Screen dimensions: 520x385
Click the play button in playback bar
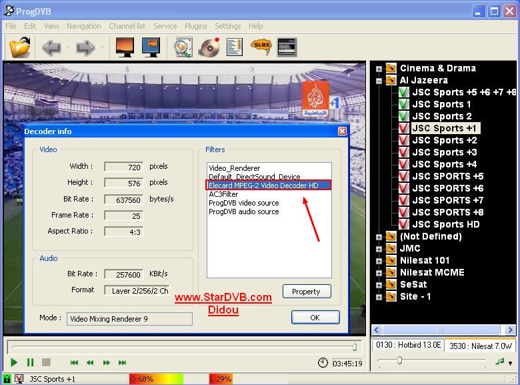pos(13,362)
